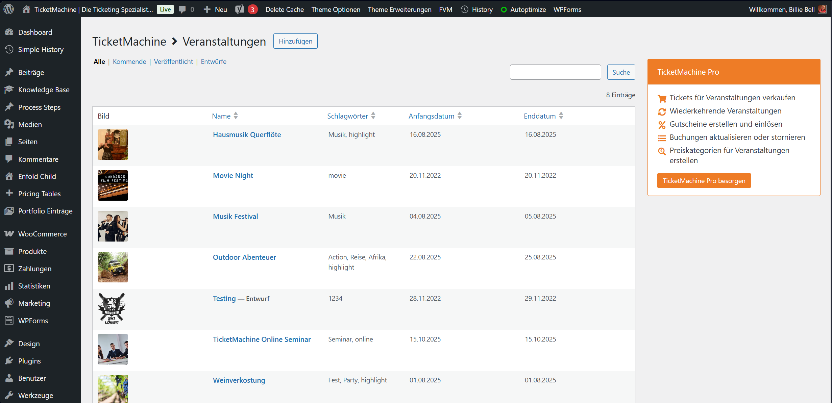Focus the event search text field

coord(555,72)
